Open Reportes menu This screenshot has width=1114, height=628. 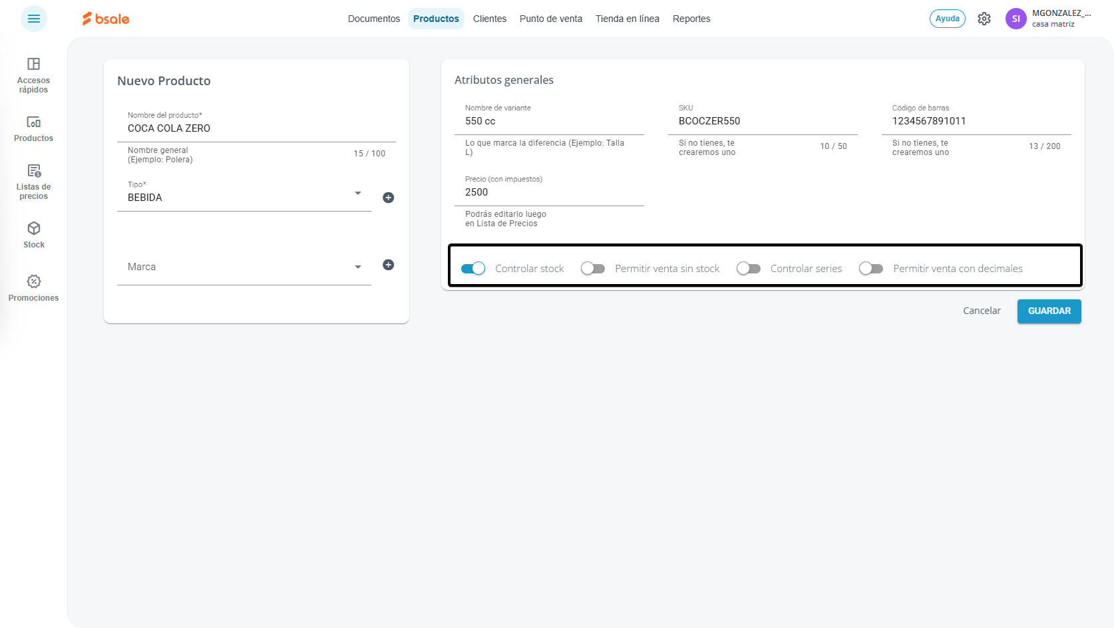point(691,19)
